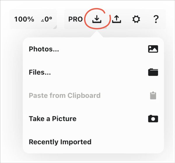Click the folder icon beside Files
The image size is (175, 163).
click(x=153, y=72)
